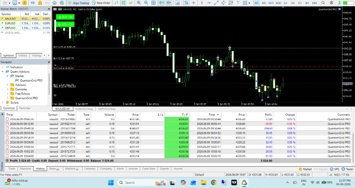Expand the Free Robots folder
Image resolution: width=355 pixels, height=188 pixels.
pos(7,94)
